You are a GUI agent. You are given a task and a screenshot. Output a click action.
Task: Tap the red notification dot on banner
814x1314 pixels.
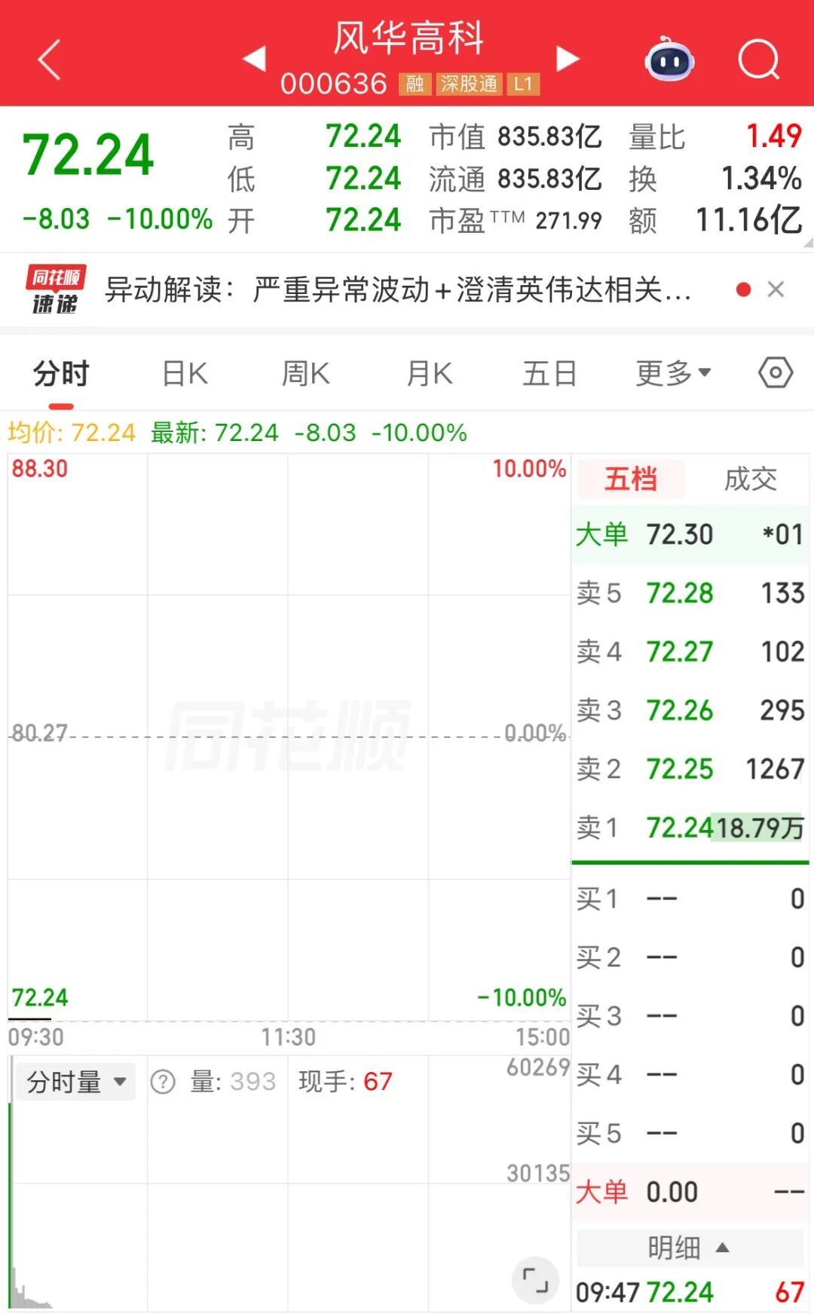tap(743, 289)
